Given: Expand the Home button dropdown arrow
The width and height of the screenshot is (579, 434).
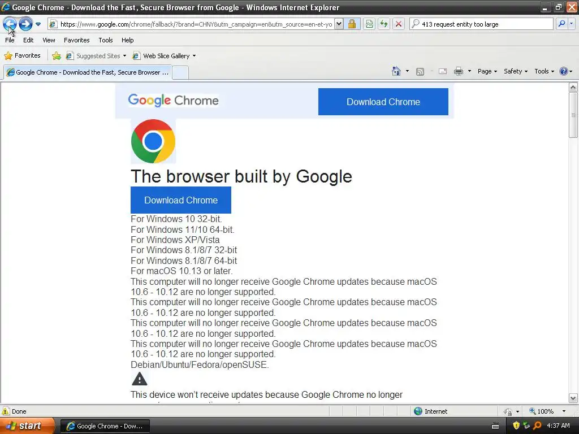Looking at the screenshot, I should (407, 71).
